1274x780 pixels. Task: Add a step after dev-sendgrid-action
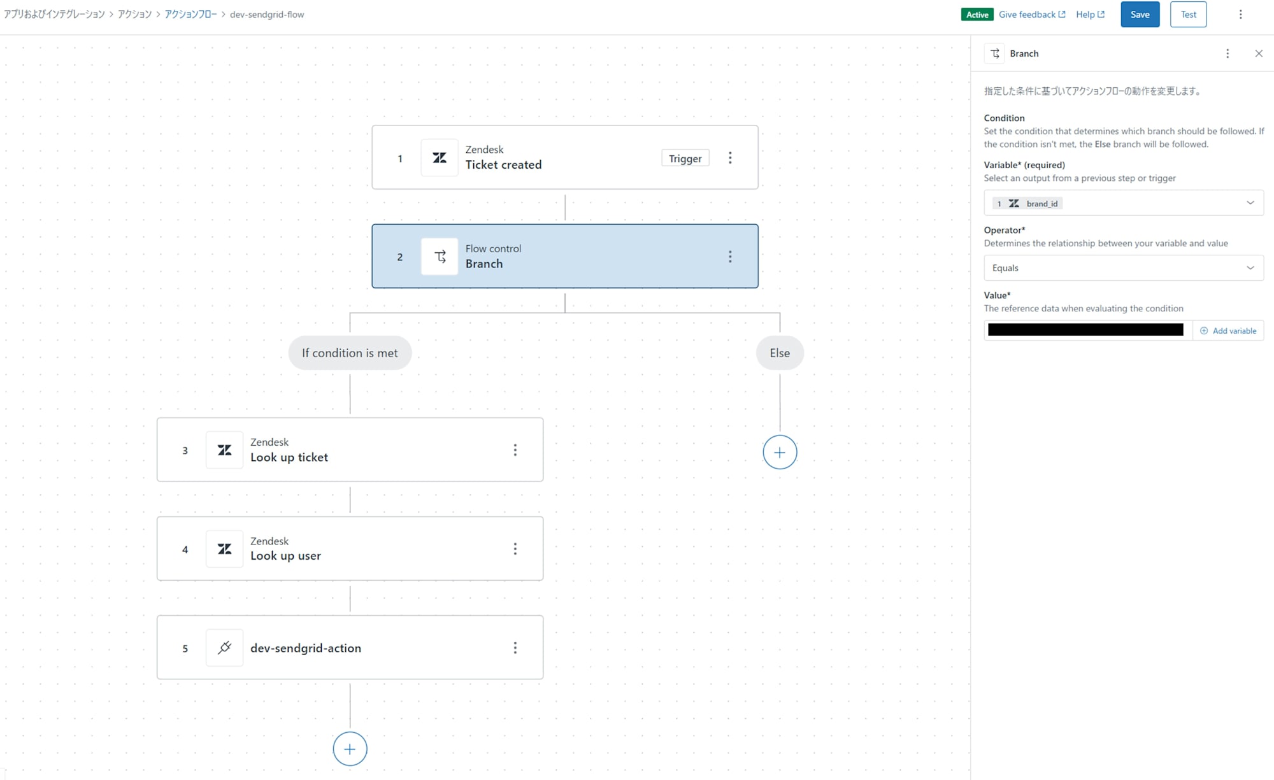coord(350,749)
